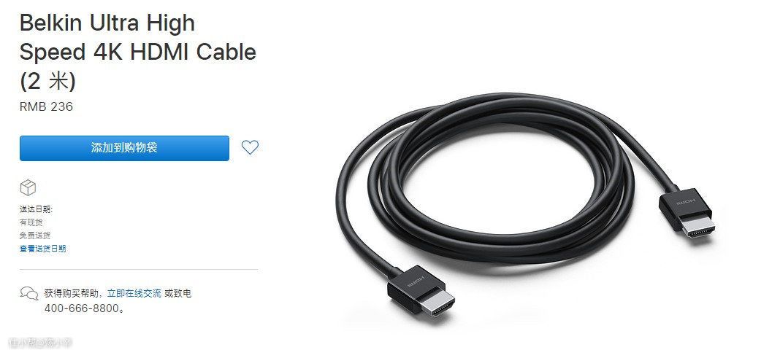Screen dimensions: 772x358
Task: Click the (2 米) length in title
Action: (x=47, y=81)
